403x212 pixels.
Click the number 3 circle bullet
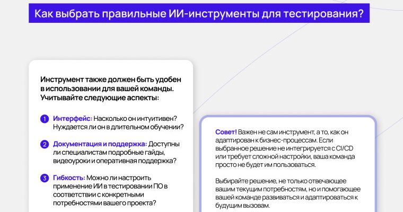45,178
